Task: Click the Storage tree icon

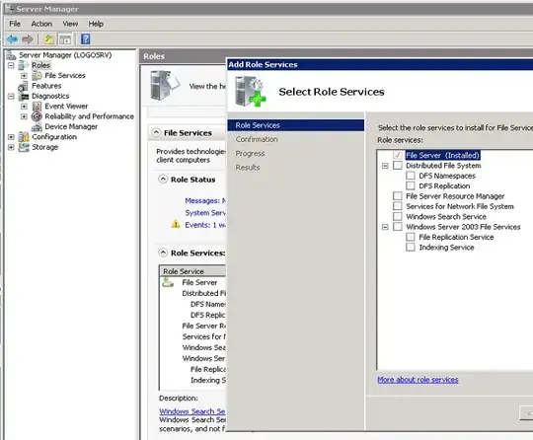Action: point(24,147)
